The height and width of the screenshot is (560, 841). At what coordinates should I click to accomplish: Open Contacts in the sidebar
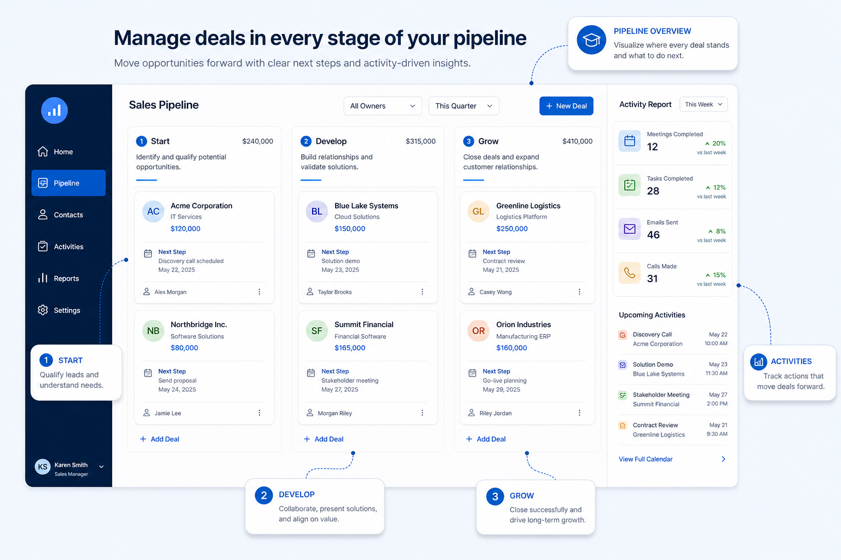pyautogui.click(x=68, y=214)
